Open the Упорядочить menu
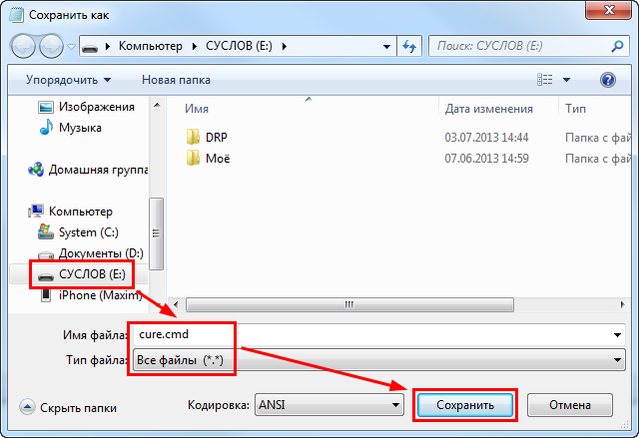Screen dimensions: 639x438 coord(69,80)
